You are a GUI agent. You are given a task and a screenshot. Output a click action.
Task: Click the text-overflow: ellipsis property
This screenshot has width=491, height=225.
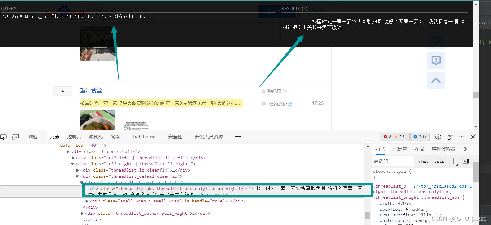tap(410, 215)
